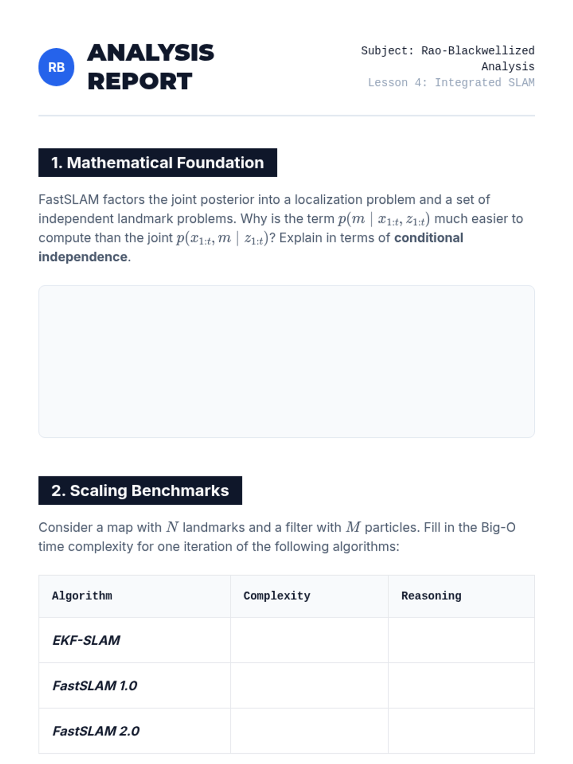This screenshot has height=764, width=573.
Task: Click the Reasoning column header
Action: point(431,596)
